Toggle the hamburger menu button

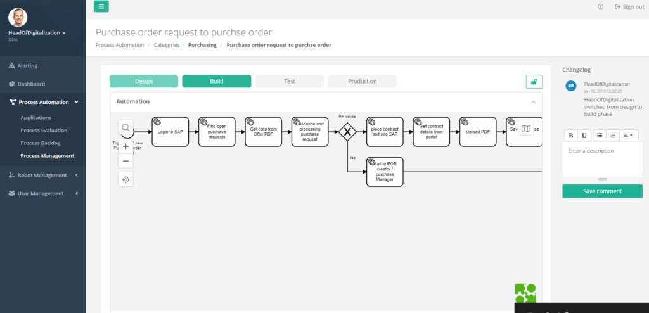pyautogui.click(x=101, y=6)
